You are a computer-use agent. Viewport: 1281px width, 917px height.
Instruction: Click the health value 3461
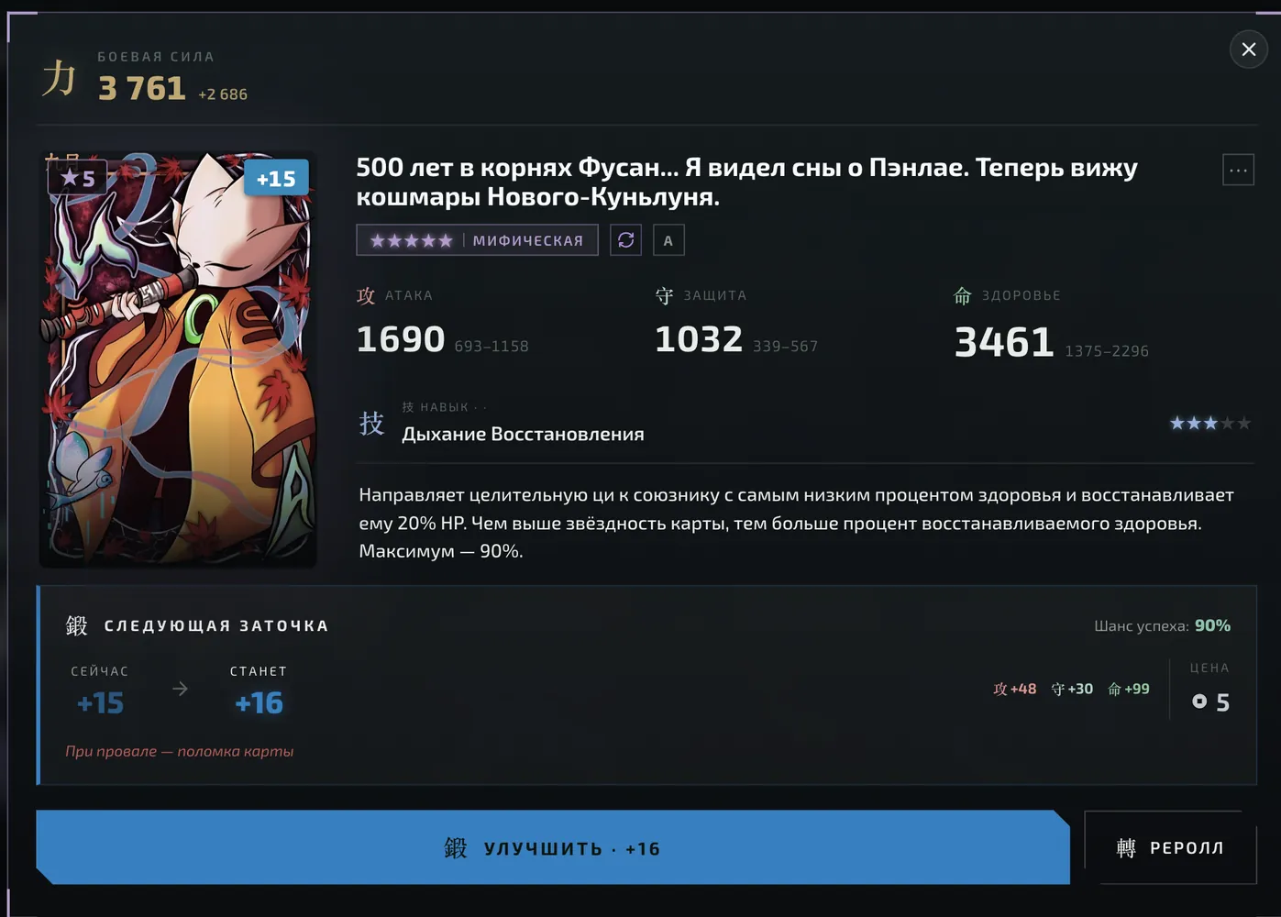pyautogui.click(x=1004, y=342)
